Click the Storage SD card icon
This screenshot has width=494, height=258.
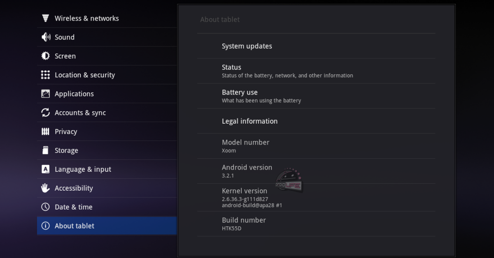click(46, 151)
